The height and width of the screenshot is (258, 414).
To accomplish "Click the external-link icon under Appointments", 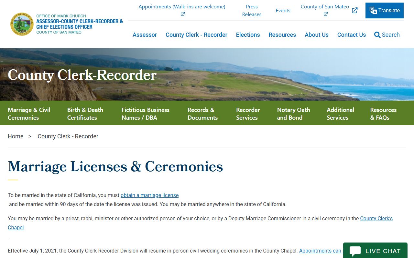I will click(183, 14).
